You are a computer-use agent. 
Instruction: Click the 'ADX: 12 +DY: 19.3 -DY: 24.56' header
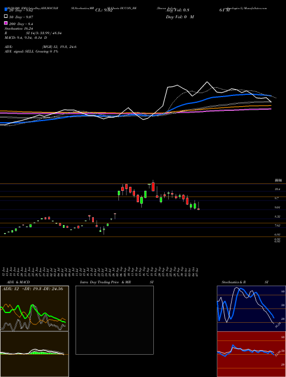click(x=33, y=289)
